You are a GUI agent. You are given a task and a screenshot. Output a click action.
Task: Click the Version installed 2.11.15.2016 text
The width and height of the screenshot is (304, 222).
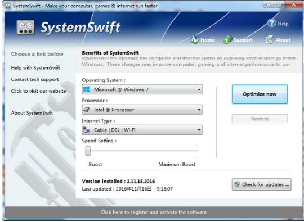[118, 182]
